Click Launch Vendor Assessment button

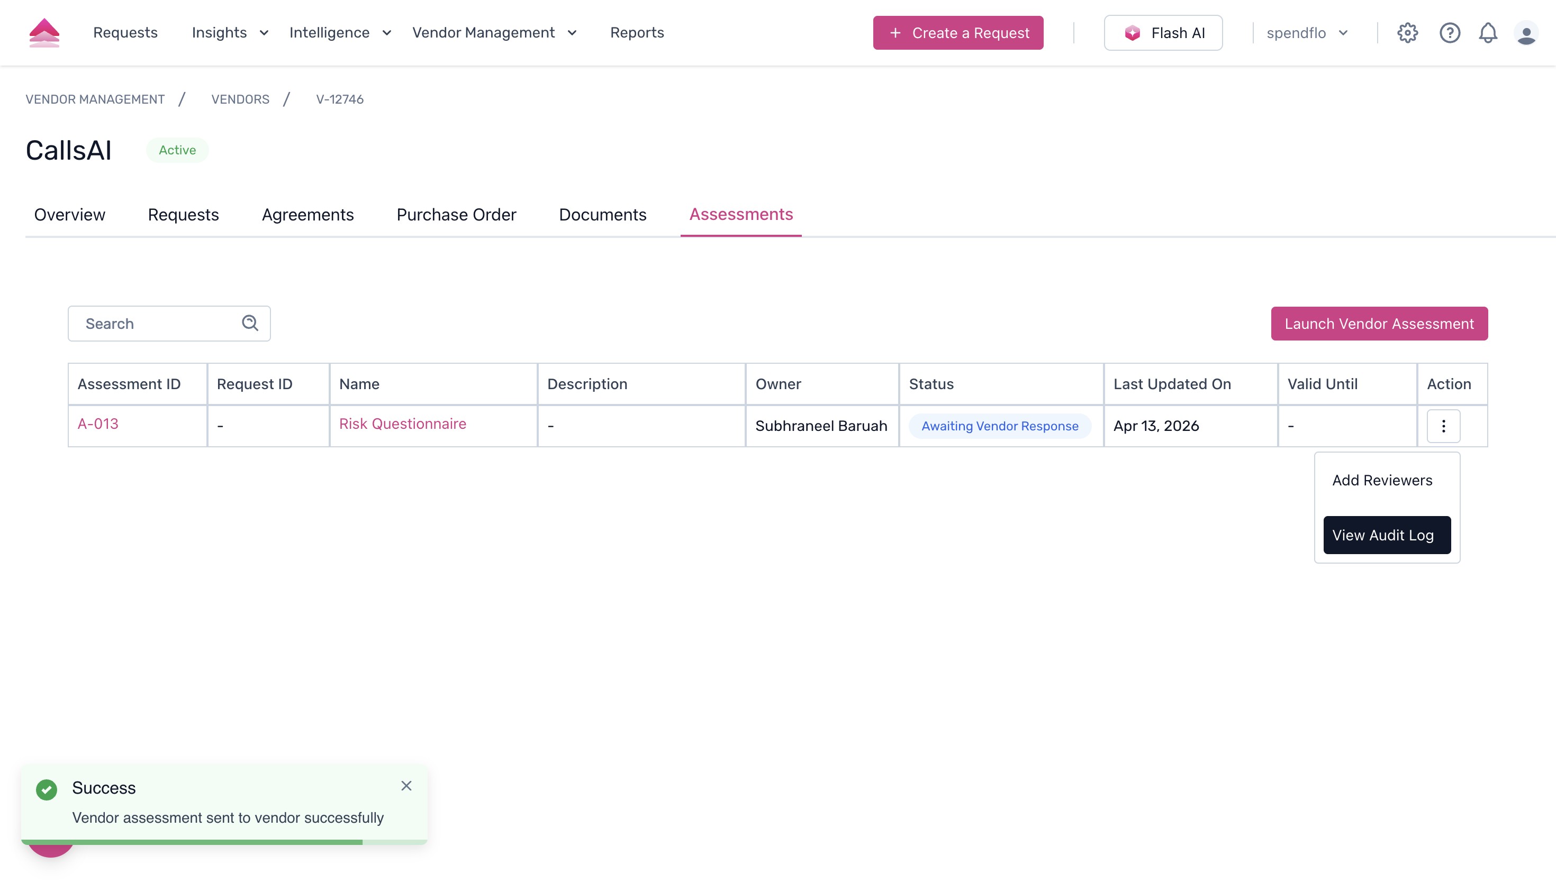click(x=1379, y=323)
